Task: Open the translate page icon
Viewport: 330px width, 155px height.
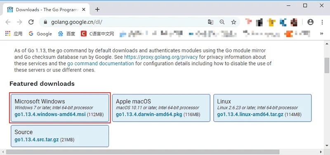Action: [x=210, y=22]
